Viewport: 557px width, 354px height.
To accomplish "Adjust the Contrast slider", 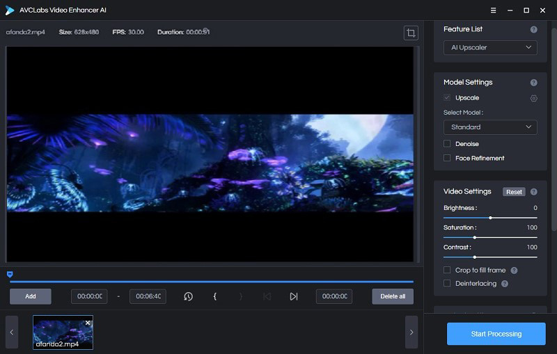I will tap(490, 257).
